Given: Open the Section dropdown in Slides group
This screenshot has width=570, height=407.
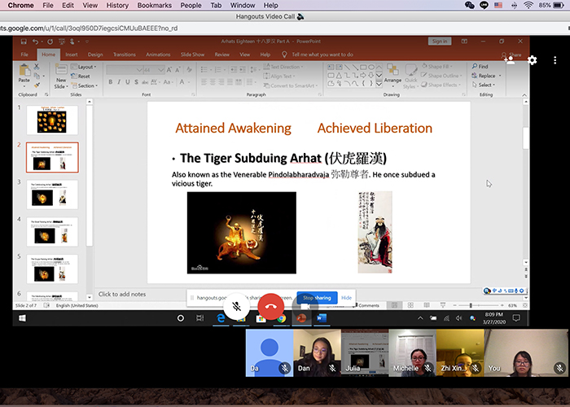Looking at the screenshot, I should (86, 85).
